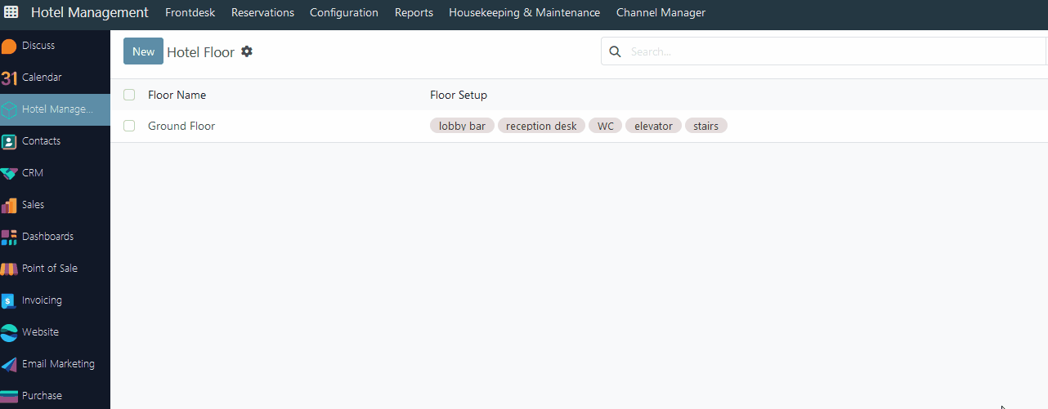Select the Ground Floor row checkbox
The width and height of the screenshot is (1048, 409).
pyautogui.click(x=129, y=126)
